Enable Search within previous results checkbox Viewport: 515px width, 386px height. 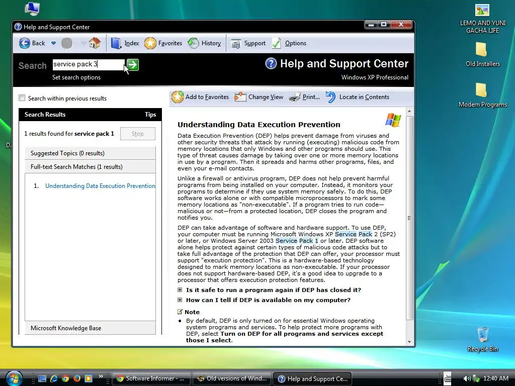(22, 98)
